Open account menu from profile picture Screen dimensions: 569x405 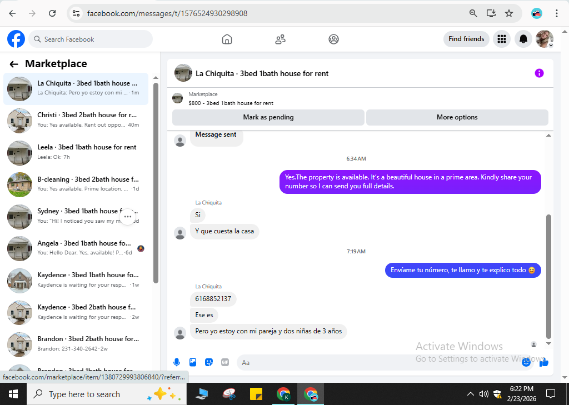tap(545, 39)
